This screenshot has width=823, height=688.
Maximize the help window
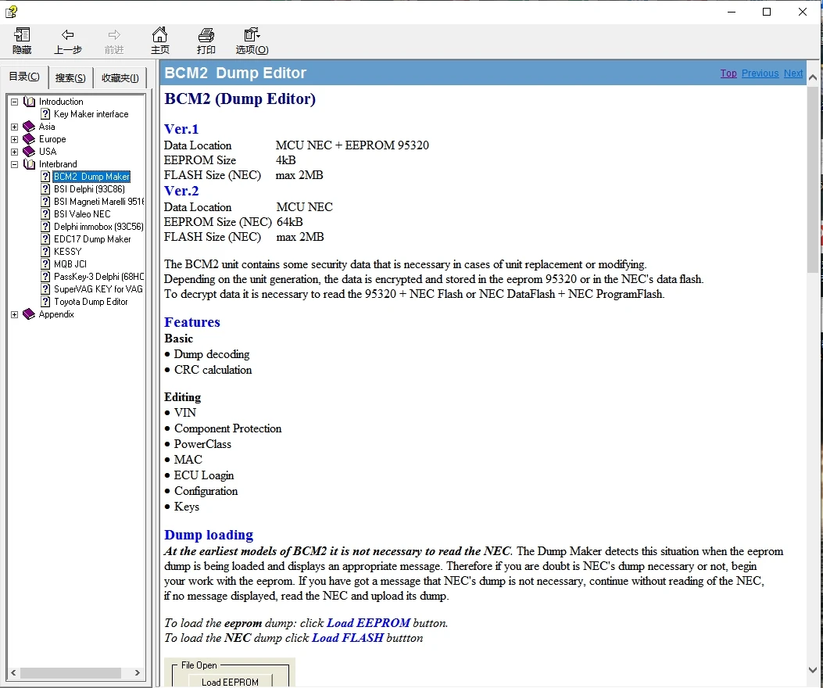767,12
